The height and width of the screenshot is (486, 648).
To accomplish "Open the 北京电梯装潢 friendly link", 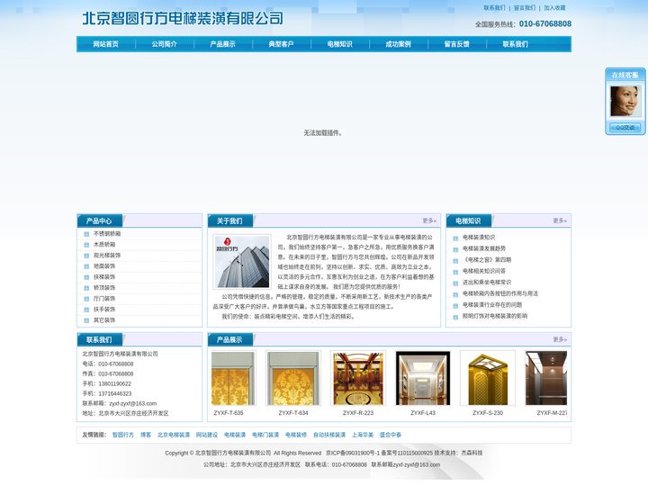I will tap(174, 435).
